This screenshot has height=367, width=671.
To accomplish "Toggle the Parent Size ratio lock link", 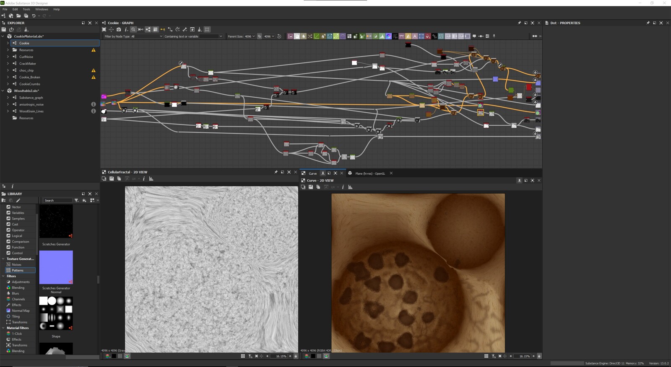I will 260,36.
